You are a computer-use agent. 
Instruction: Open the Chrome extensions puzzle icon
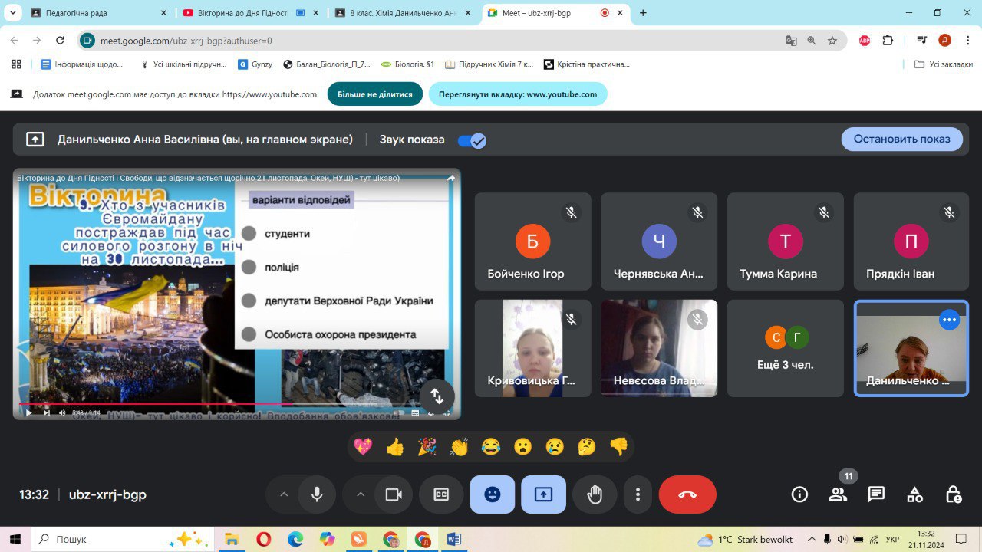[888, 41]
